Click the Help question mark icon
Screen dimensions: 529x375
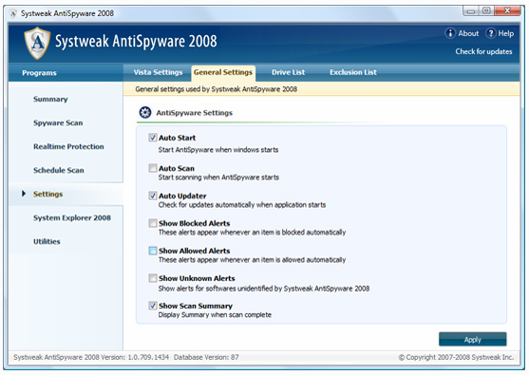point(491,33)
